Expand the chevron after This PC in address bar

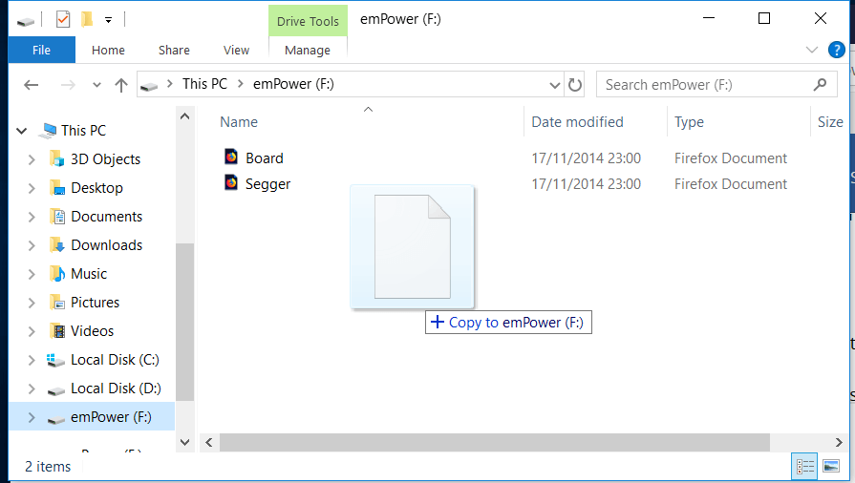[240, 84]
